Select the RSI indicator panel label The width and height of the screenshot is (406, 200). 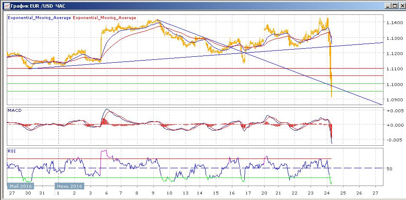[x=11, y=150]
